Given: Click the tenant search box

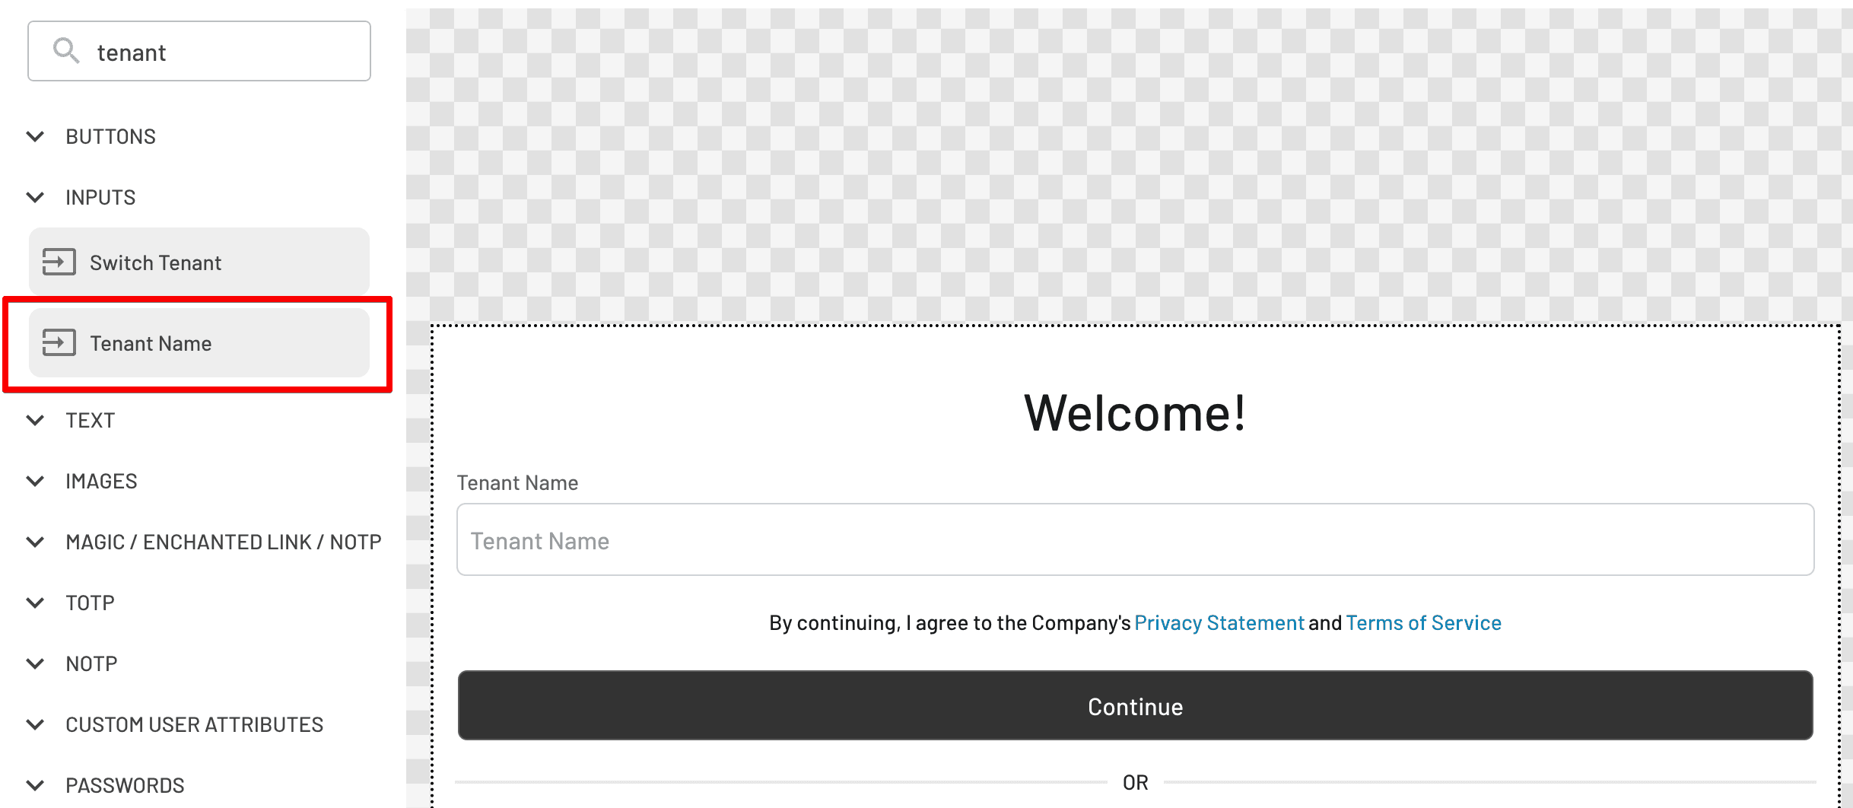Looking at the screenshot, I should (x=198, y=50).
